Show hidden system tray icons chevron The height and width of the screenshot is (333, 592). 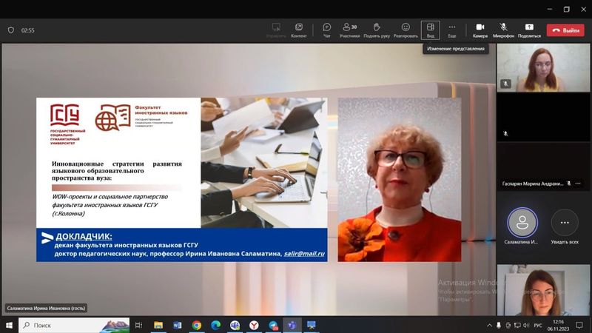point(488,325)
